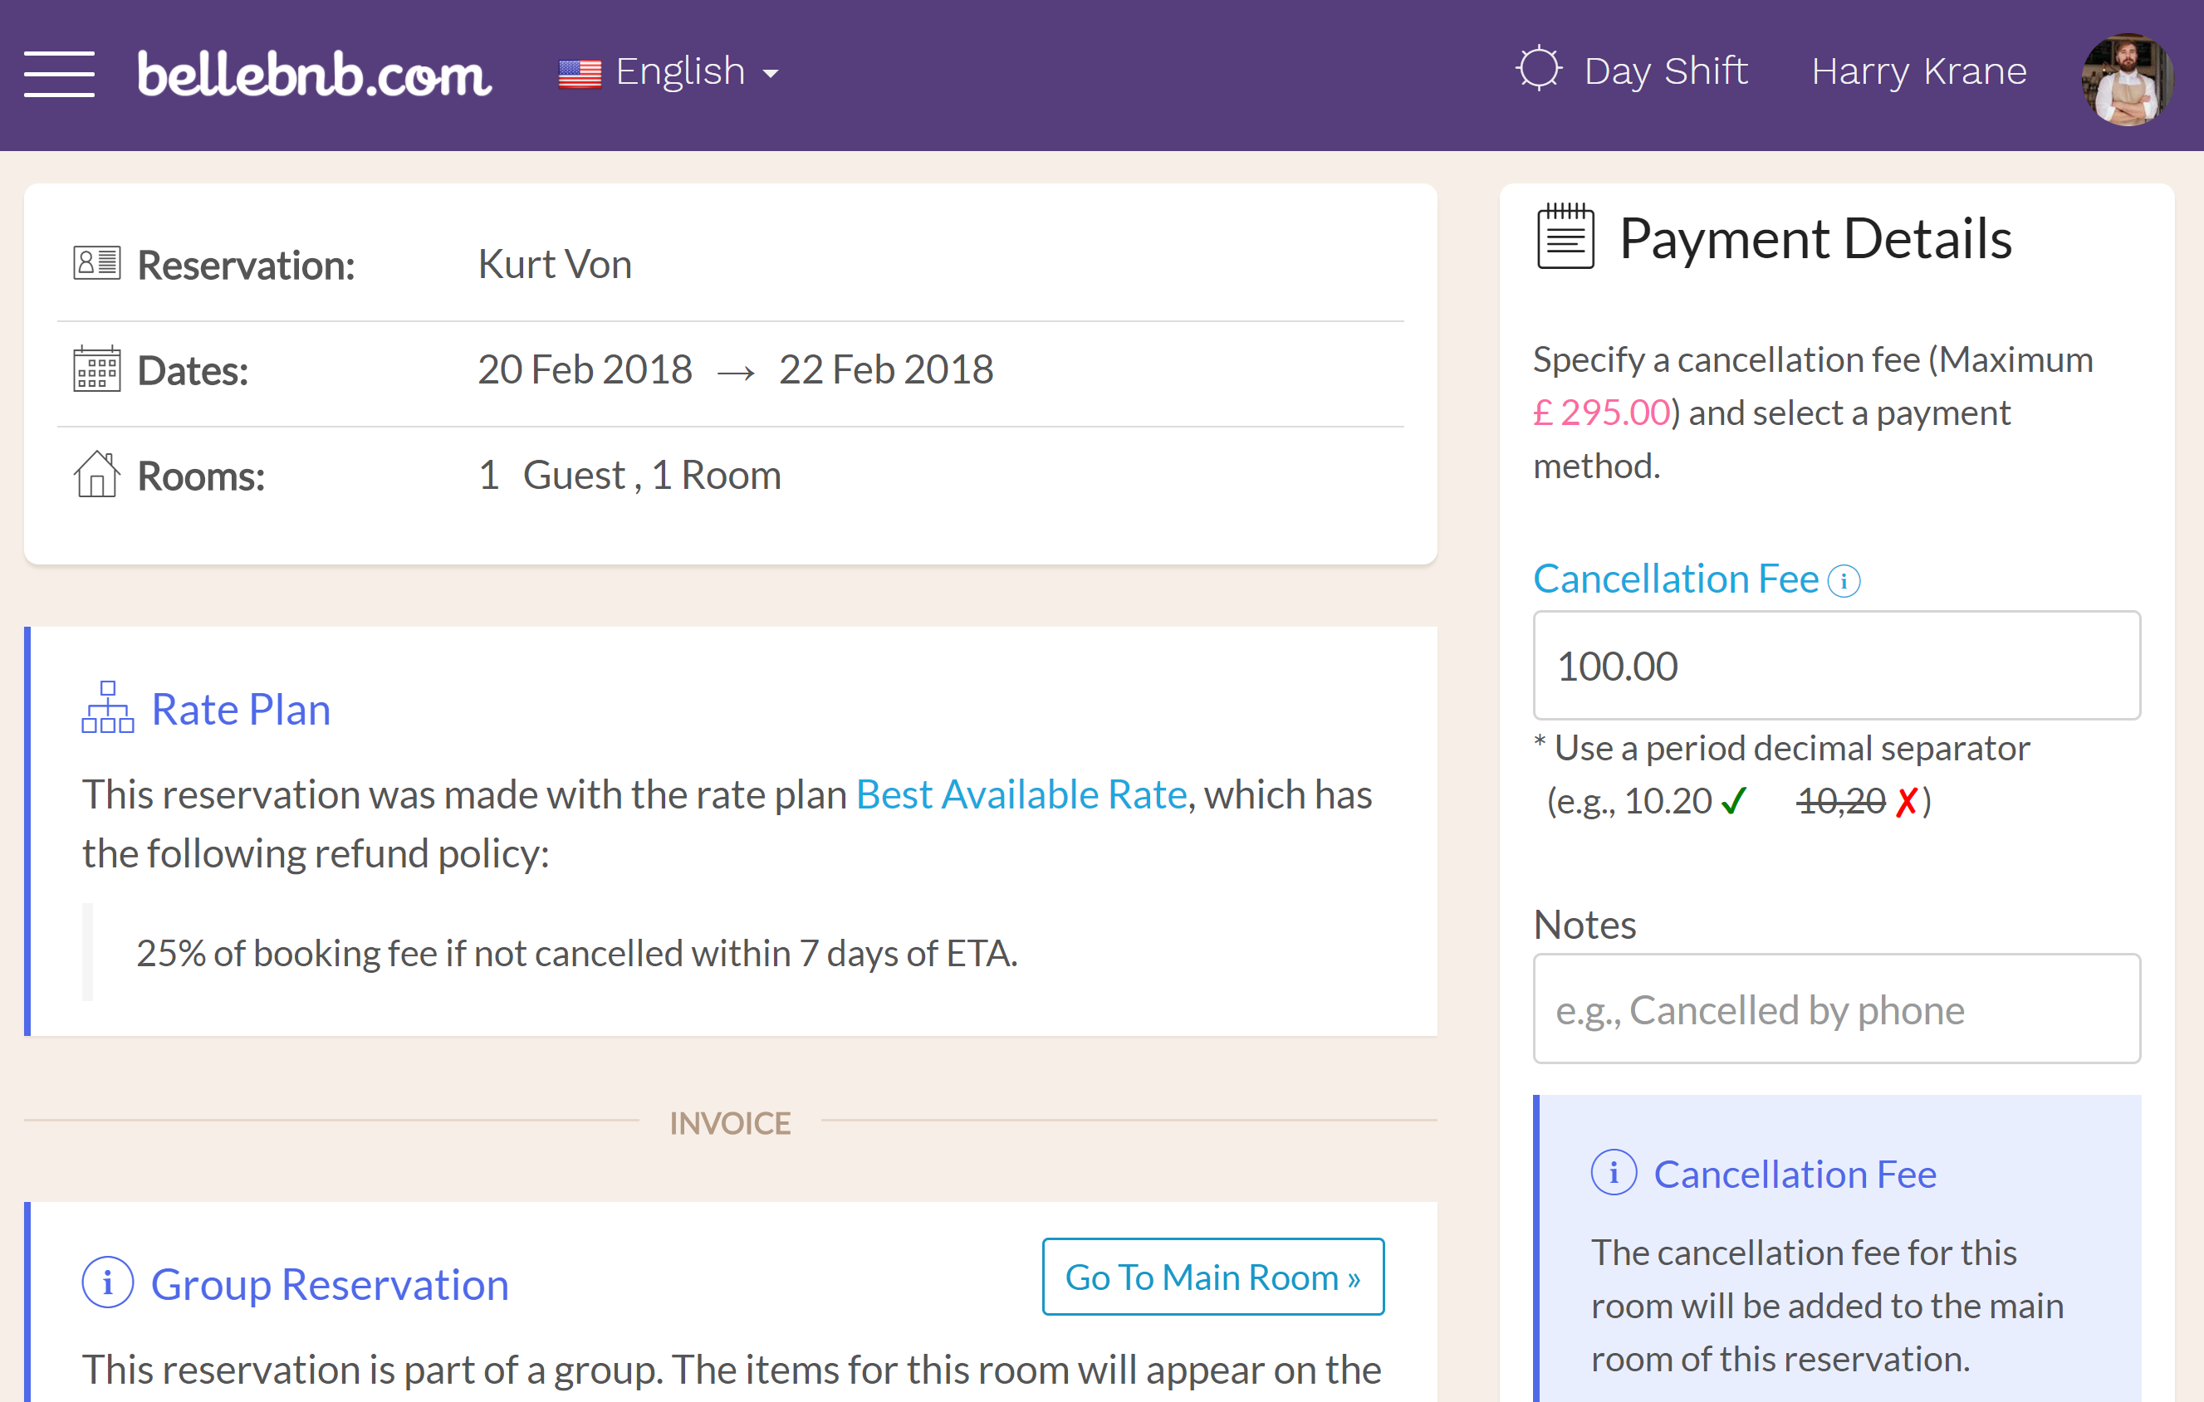Image resolution: width=2204 pixels, height=1402 pixels.
Task: Click Go To Main Room button
Action: [x=1212, y=1277]
